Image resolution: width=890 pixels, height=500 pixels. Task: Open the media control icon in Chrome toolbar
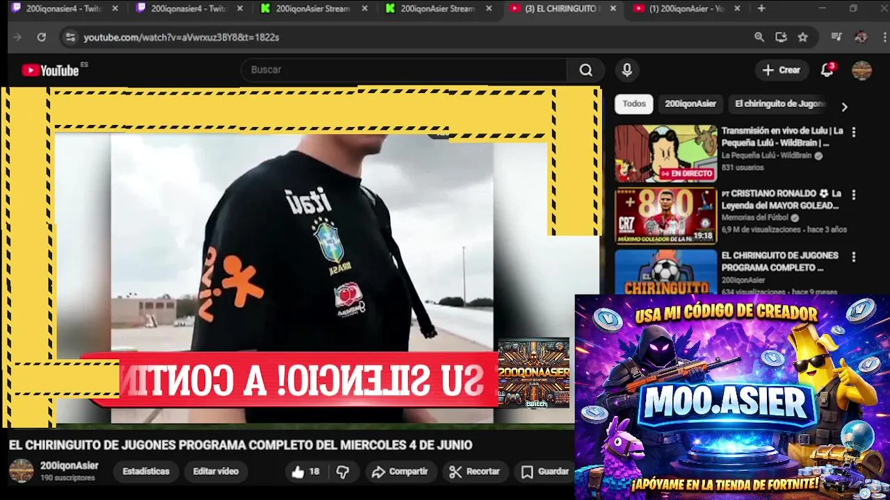tap(836, 37)
